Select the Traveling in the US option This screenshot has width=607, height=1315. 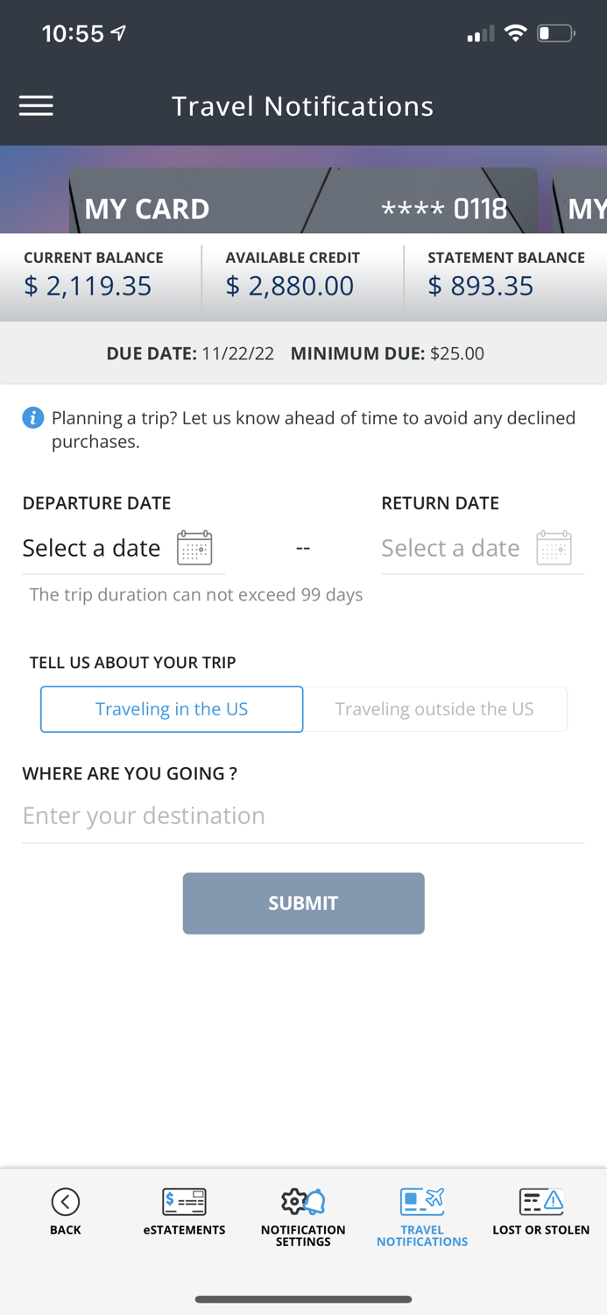172,709
